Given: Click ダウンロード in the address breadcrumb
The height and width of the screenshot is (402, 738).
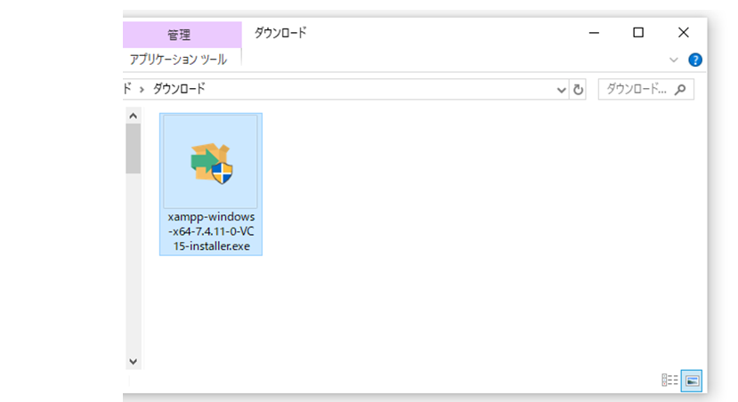Looking at the screenshot, I should click(x=179, y=89).
